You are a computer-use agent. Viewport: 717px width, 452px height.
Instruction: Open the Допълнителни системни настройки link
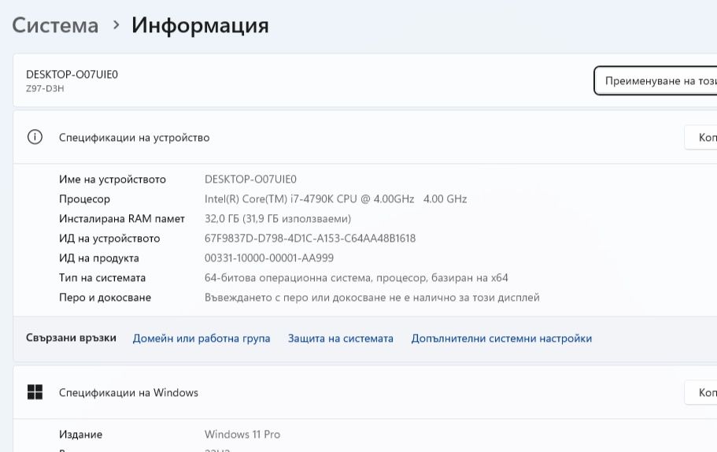click(x=501, y=338)
